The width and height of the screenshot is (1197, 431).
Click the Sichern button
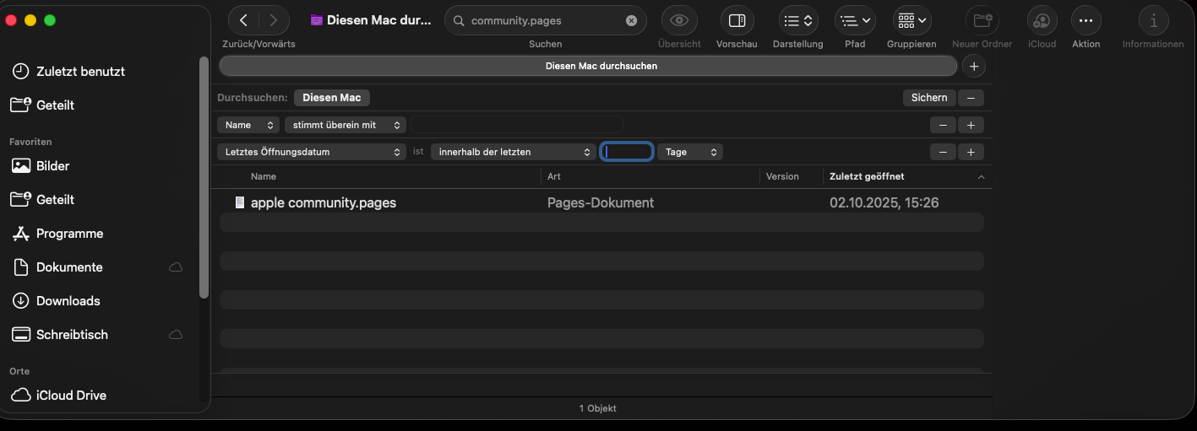click(929, 98)
